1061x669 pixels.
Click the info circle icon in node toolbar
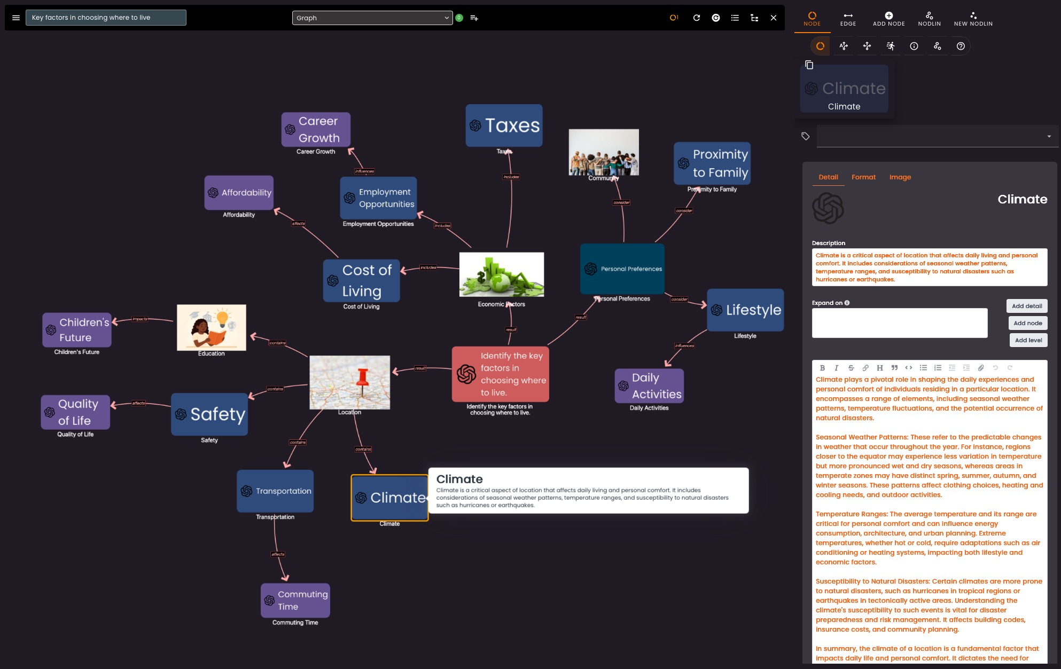click(x=914, y=46)
